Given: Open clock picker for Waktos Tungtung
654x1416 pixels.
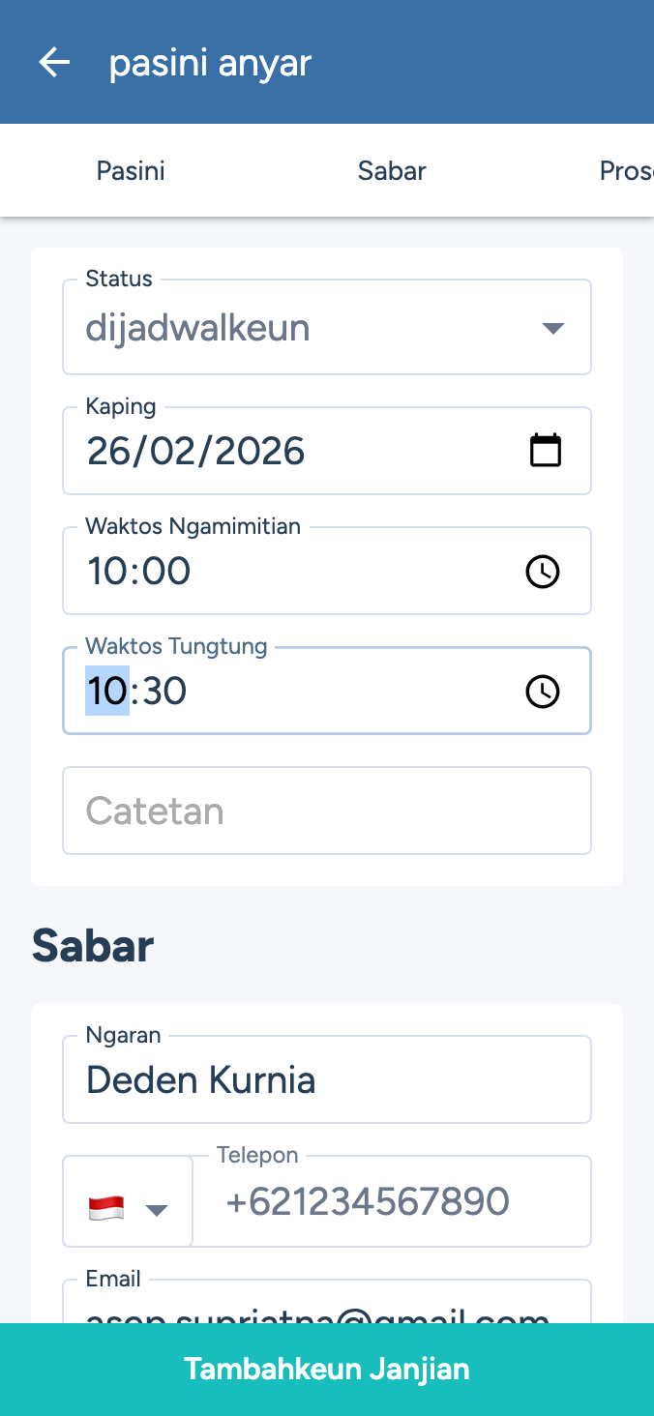Looking at the screenshot, I should pyautogui.click(x=542, y=692).
